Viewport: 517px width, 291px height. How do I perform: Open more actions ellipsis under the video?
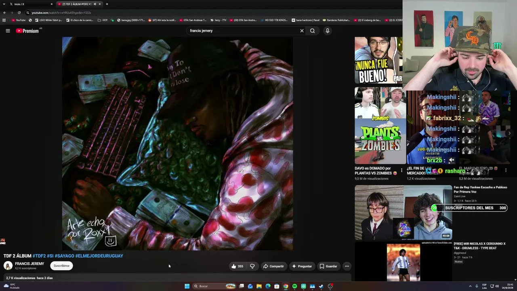pyautogui.click(x=347, y=266)
